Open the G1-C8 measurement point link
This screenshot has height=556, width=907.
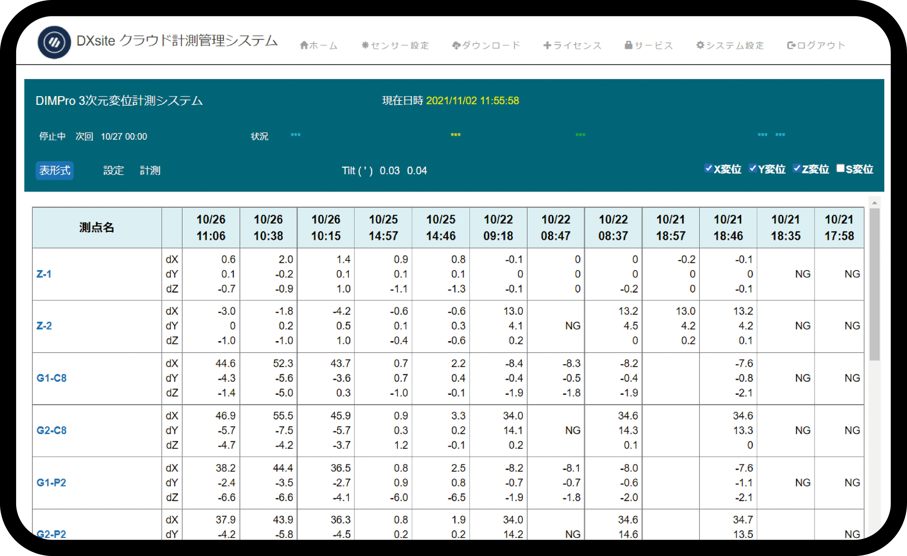[52, 378]
